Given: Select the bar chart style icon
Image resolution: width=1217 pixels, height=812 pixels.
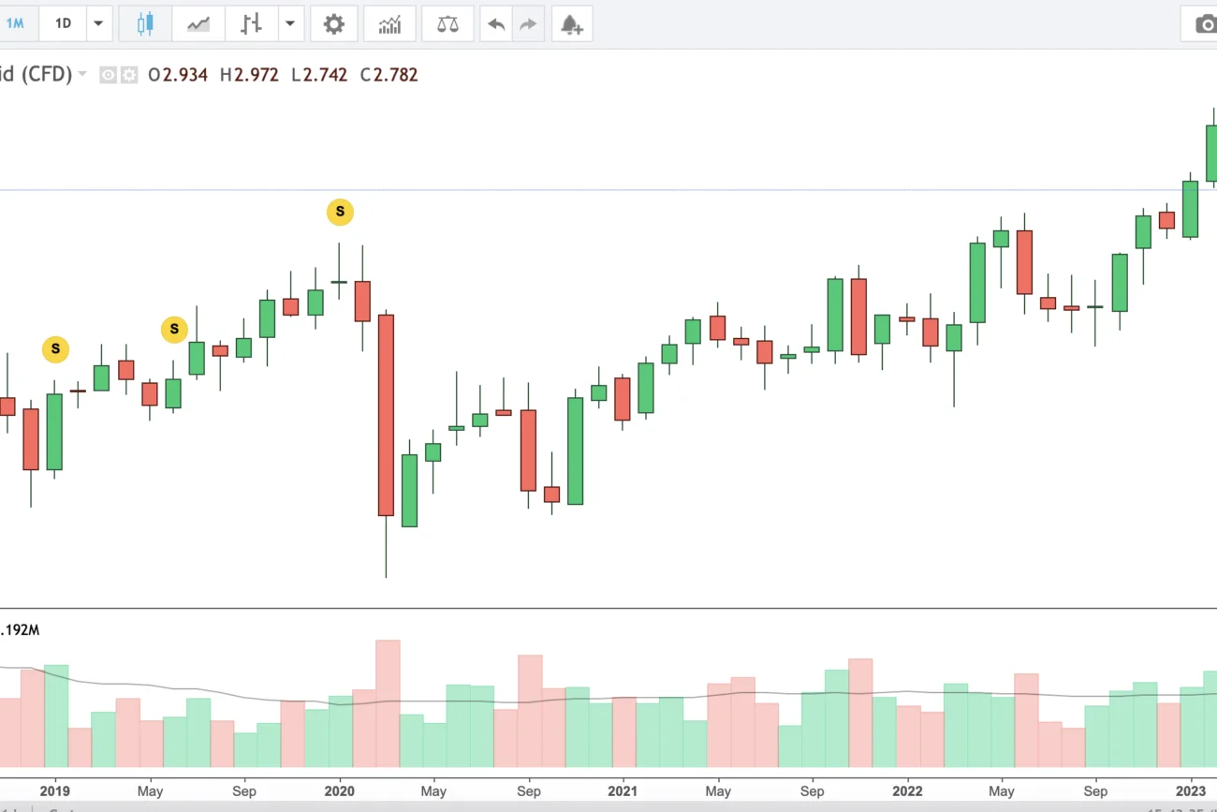Looking at the screenshot, I should click(250, 24).
